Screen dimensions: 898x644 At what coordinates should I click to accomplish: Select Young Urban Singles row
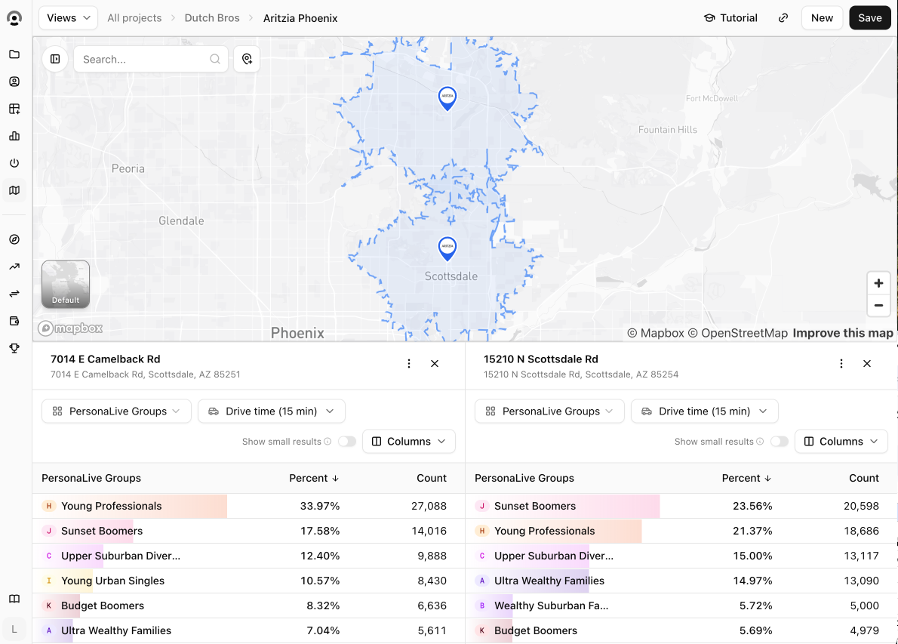(248, 581)
